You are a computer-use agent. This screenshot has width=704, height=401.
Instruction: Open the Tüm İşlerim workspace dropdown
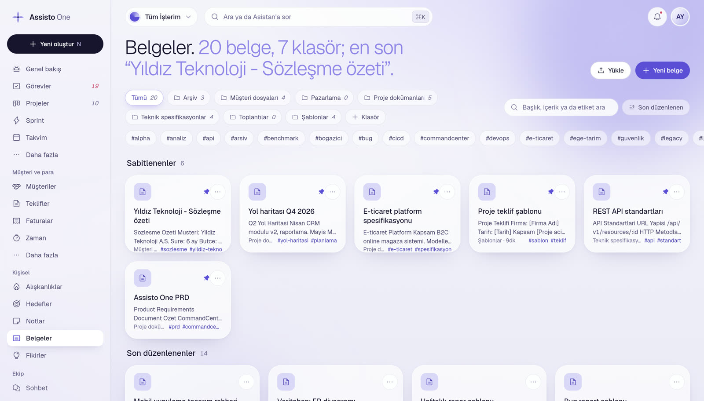tap(161, 17)
